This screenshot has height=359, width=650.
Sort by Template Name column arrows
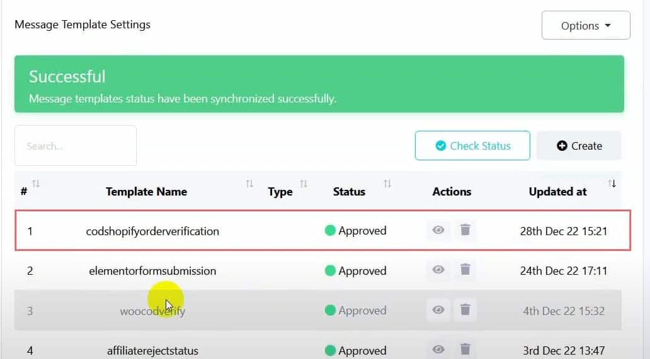pos(249,184)
